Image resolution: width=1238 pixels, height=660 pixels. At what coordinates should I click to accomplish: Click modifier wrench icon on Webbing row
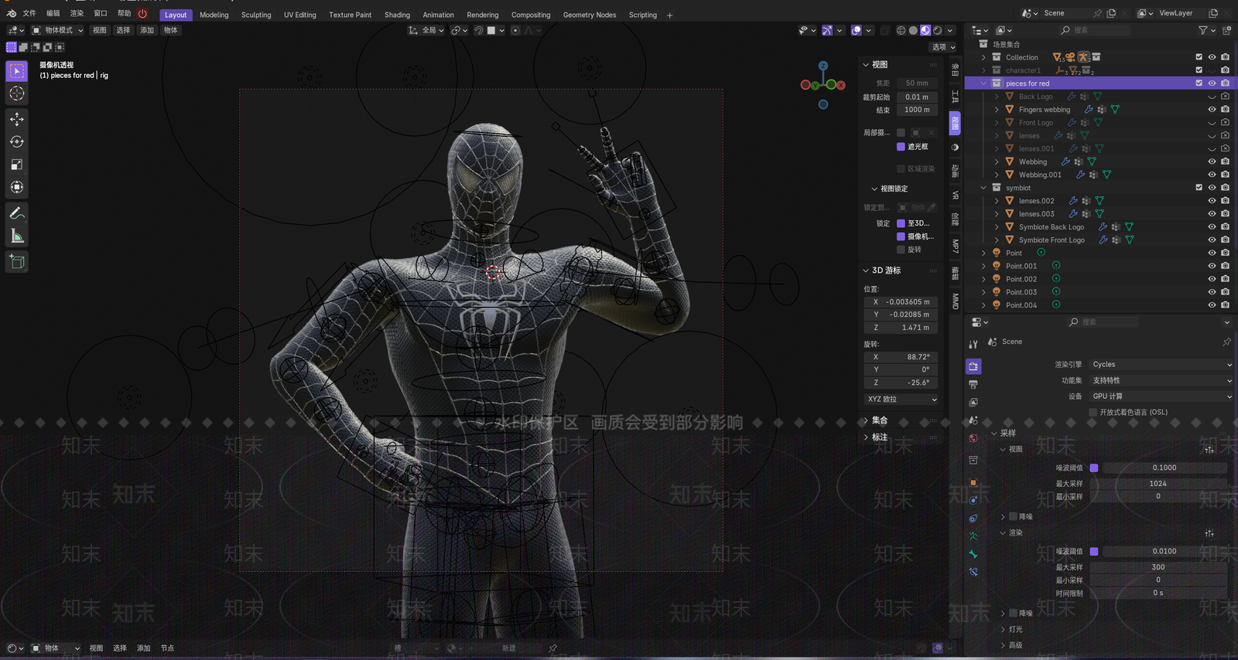coord(1065,162)
